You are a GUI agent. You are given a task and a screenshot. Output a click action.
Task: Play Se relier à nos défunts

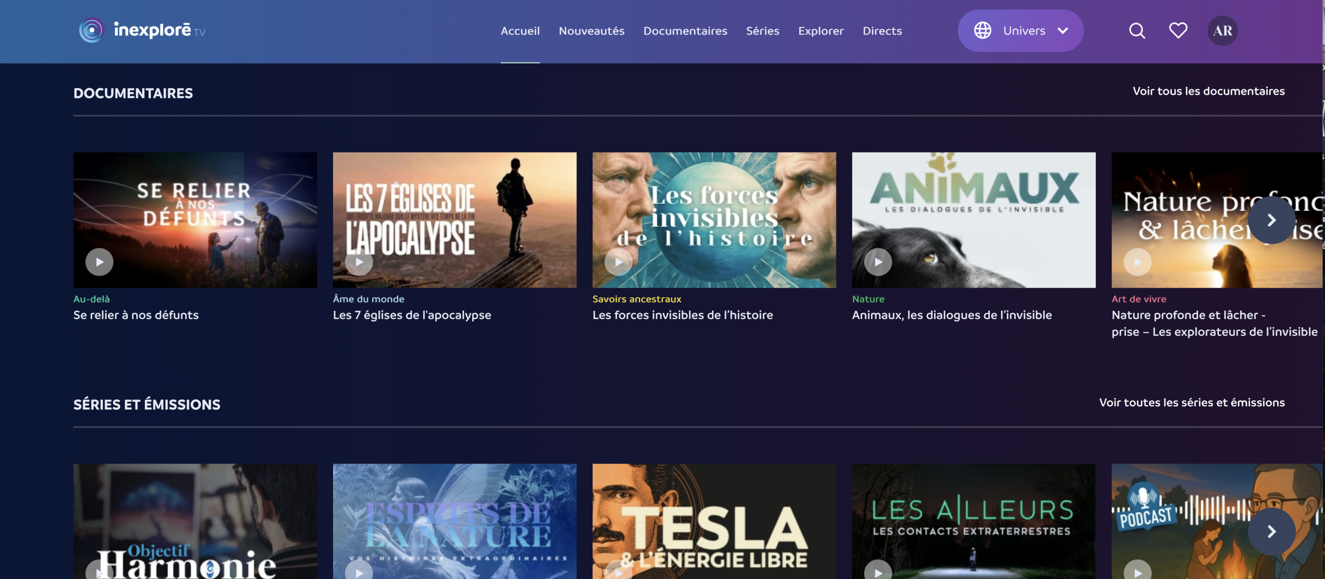(x=99, y=262)
